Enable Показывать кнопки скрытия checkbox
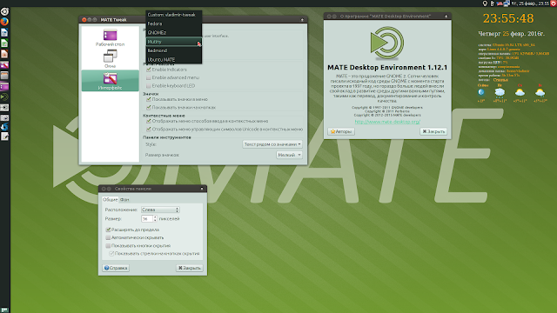This screenshot has width=557, height=313. click(x=108, y=245)
